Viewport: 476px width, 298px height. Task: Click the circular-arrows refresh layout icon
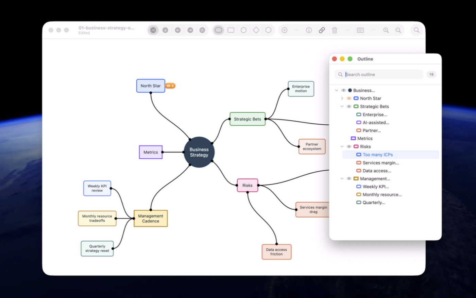pos(202,30)
